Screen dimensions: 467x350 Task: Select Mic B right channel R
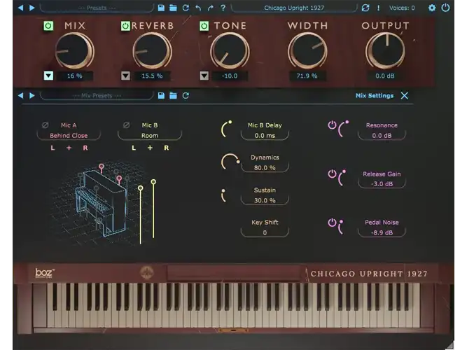click(x=166, y=148)
